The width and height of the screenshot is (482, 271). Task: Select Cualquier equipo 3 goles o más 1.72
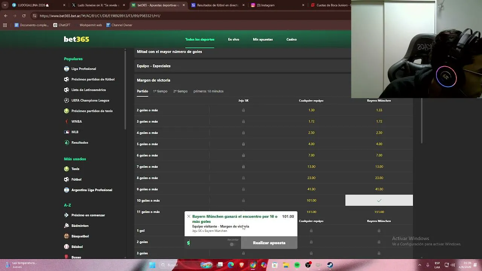311,122
